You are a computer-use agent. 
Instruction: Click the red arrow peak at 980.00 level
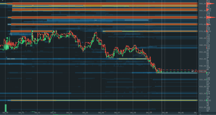211,17
